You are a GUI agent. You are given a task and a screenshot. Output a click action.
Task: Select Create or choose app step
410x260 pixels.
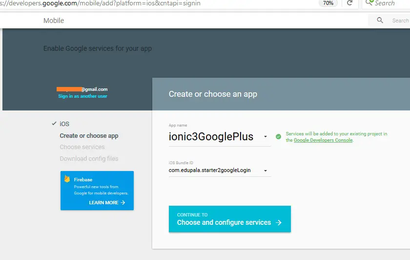click(89, 136)
